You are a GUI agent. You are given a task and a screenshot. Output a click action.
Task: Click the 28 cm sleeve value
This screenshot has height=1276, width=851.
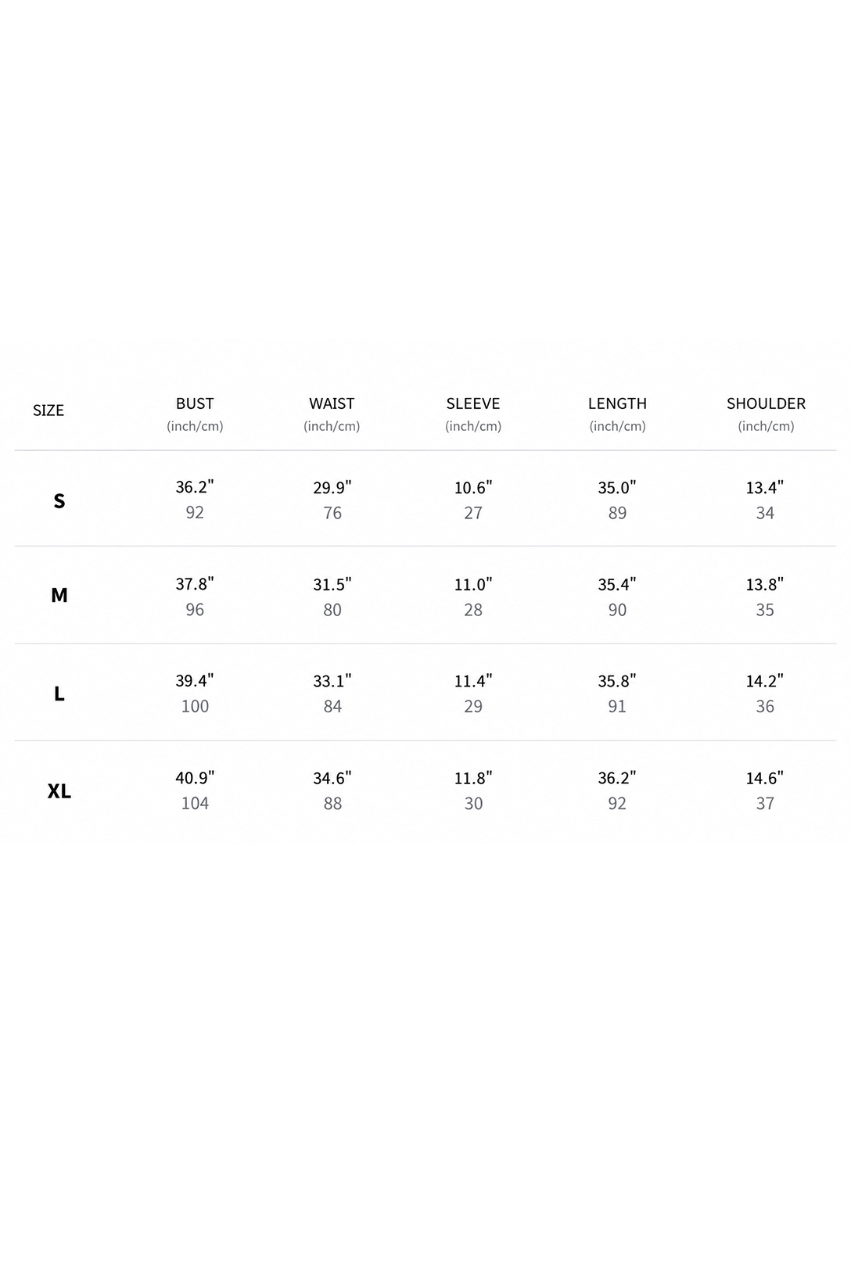point(473,610)
